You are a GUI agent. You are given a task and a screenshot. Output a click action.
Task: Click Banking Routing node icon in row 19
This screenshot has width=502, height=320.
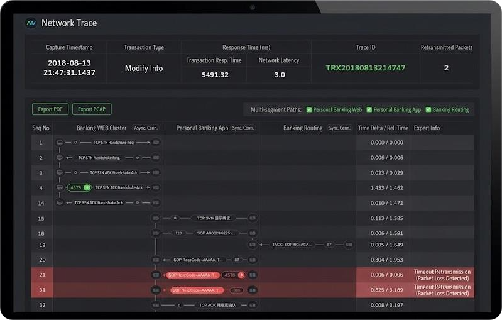[349, 245]
